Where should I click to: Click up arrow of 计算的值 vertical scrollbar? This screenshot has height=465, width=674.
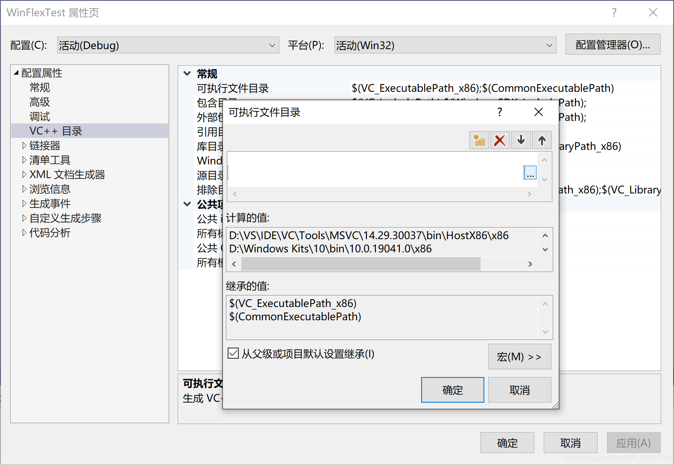tap(545, 236)
